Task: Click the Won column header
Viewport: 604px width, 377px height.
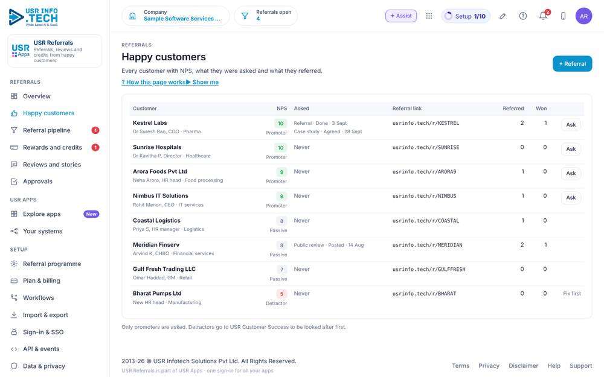Action: click(541, 109)
